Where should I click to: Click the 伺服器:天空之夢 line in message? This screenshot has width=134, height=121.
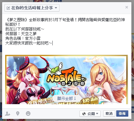21,34
